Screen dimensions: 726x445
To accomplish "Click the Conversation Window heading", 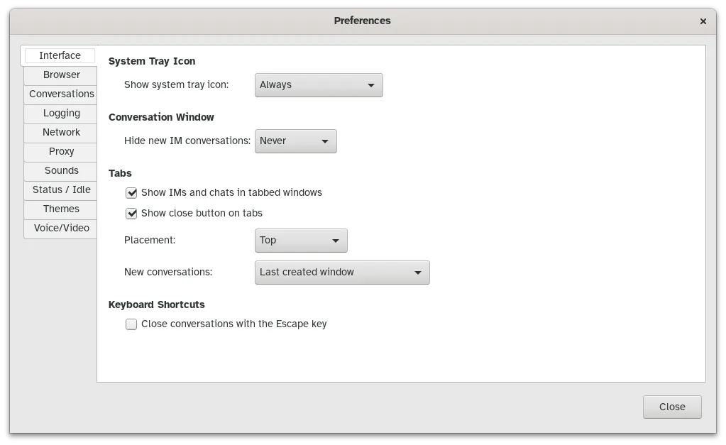I will pos(161,117).
